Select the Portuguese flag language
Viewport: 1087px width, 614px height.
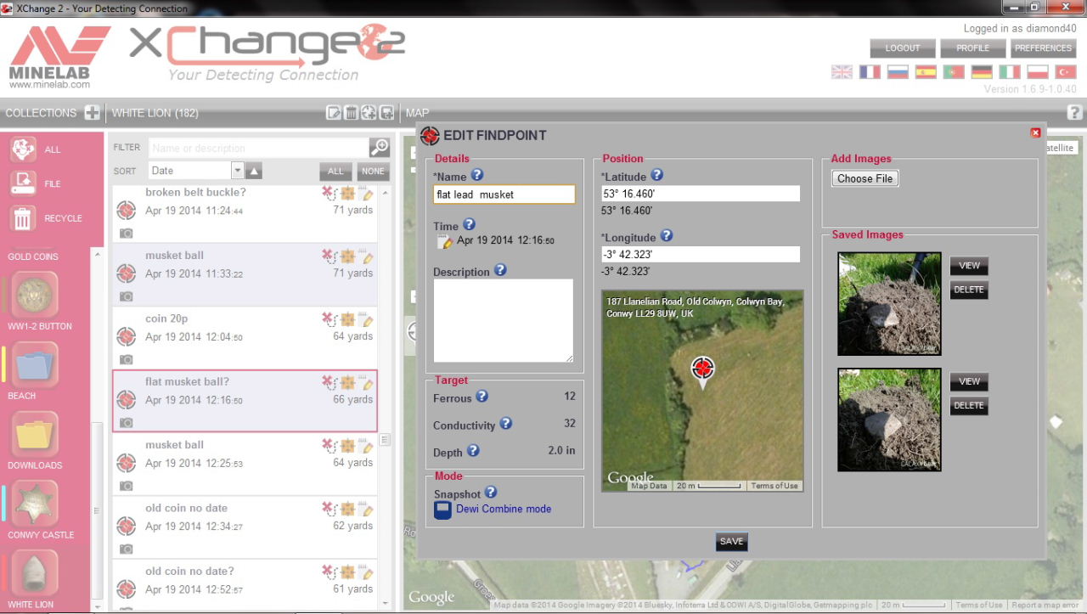point(954,72)
